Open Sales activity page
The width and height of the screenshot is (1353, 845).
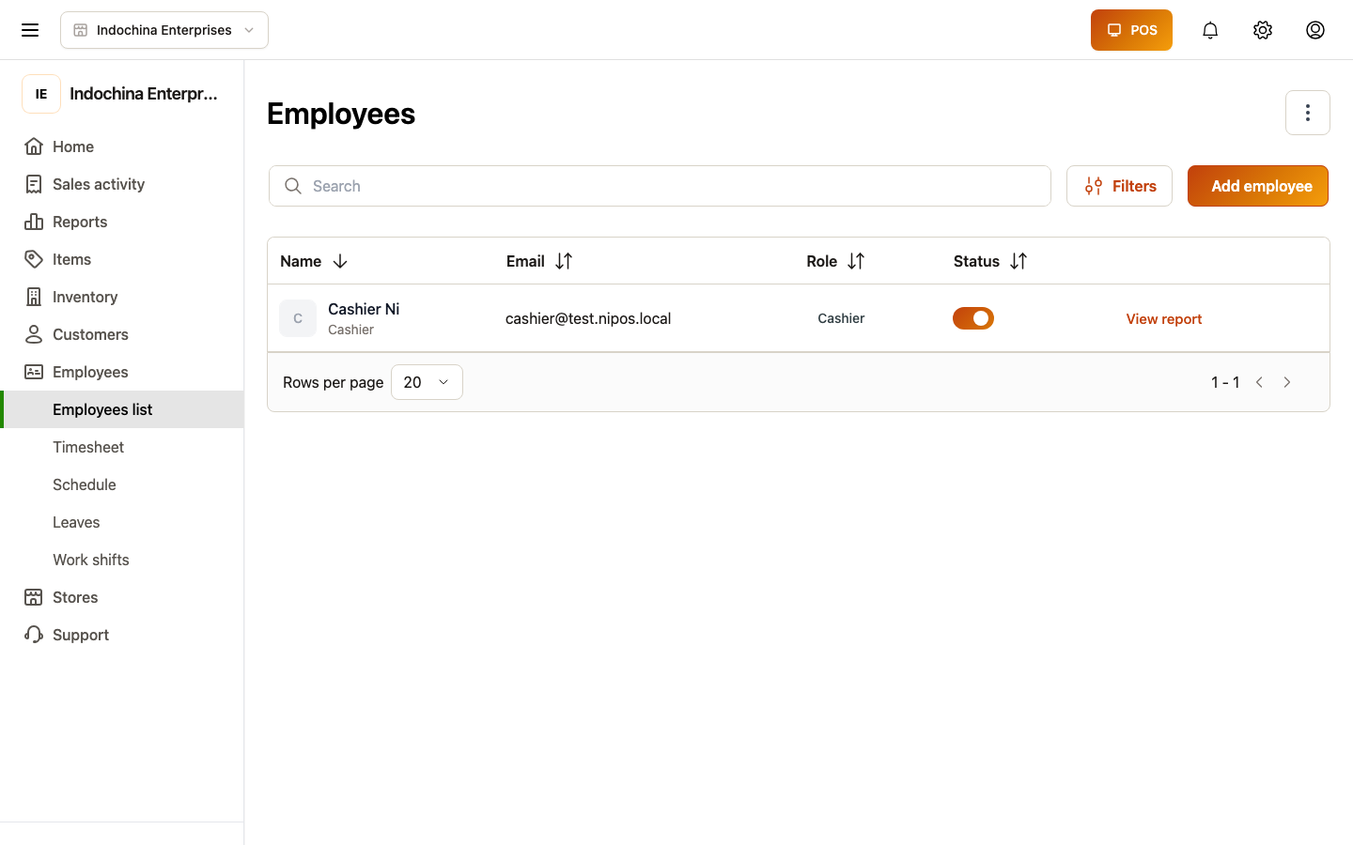pyautogui.click(x=122, y=184)
